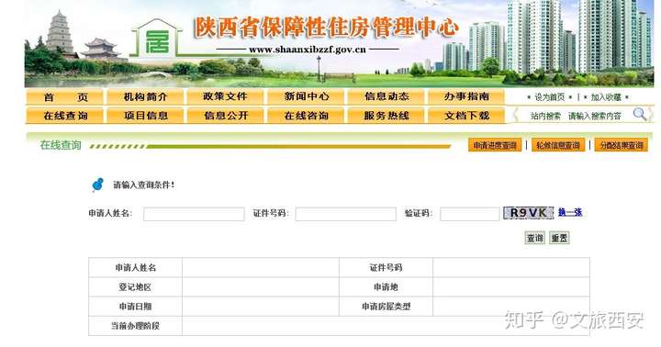This screenshot has width=661, height=347.
Task: Go to 项目信息 menu item
Action: coord(145,116)
